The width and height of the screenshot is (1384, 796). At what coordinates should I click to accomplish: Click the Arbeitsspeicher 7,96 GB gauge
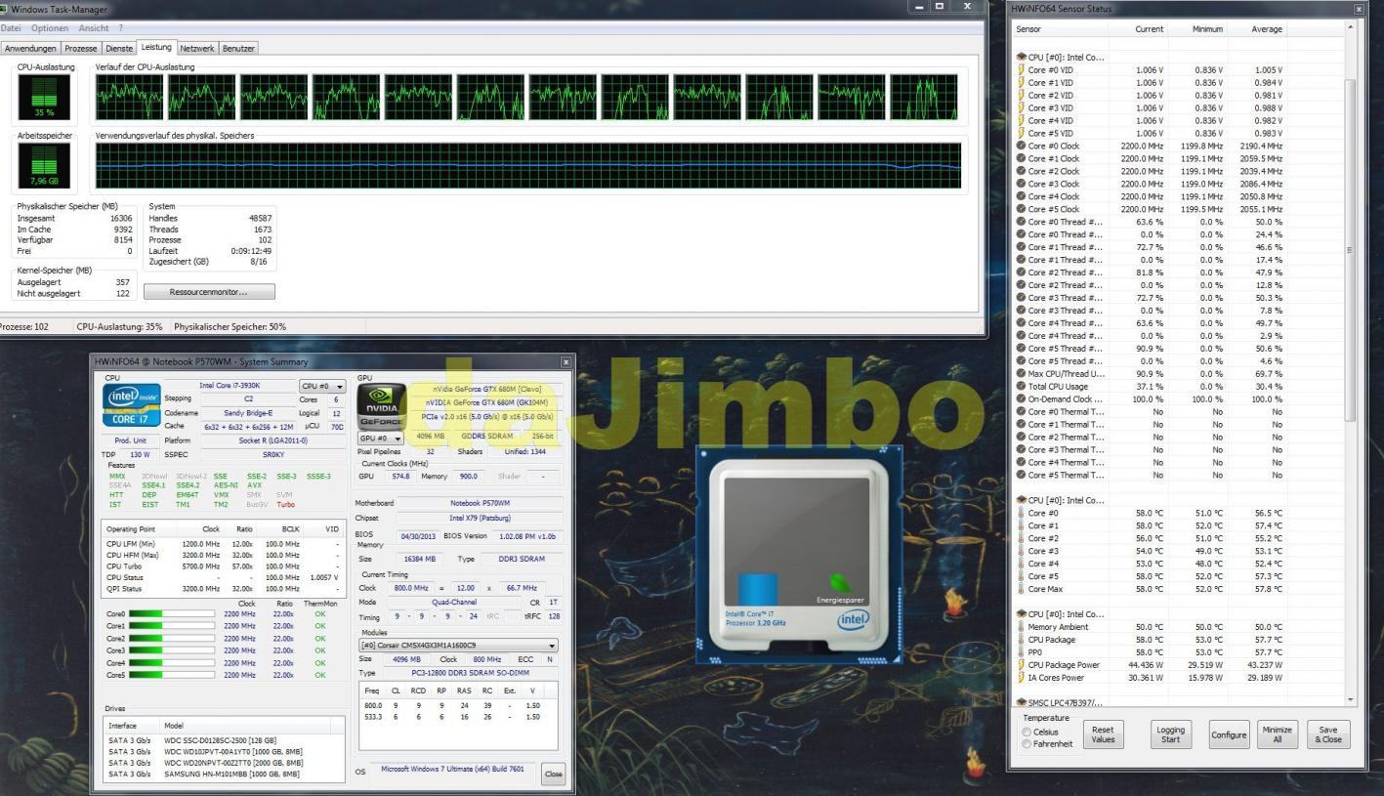[44, 165]
